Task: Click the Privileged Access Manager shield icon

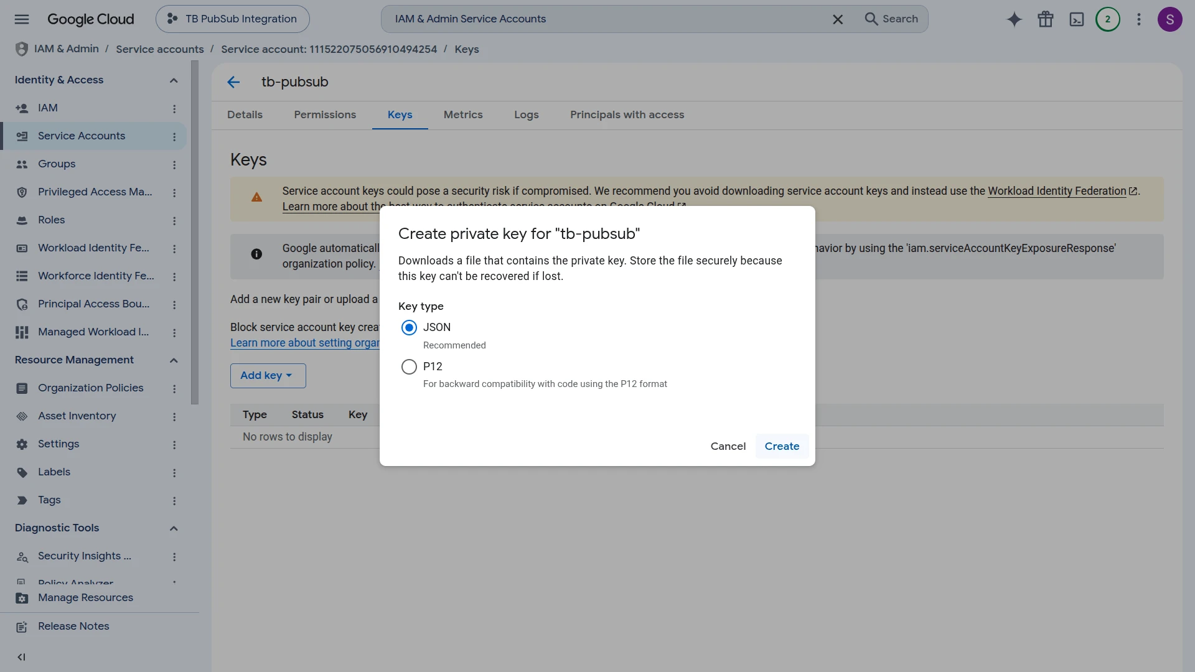Action: coord(22,192)
